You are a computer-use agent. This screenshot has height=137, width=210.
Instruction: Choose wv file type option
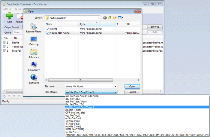tap(137, 132)
